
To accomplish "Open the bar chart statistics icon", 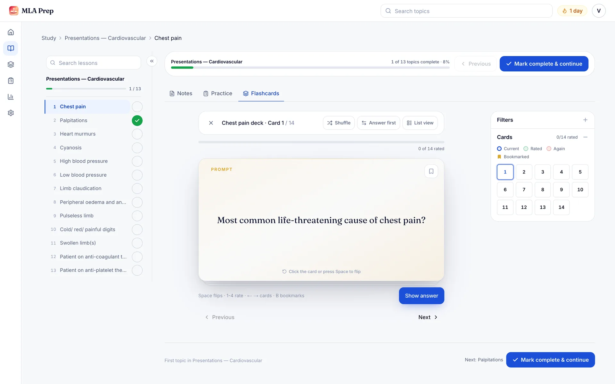I will click(11, 97).
